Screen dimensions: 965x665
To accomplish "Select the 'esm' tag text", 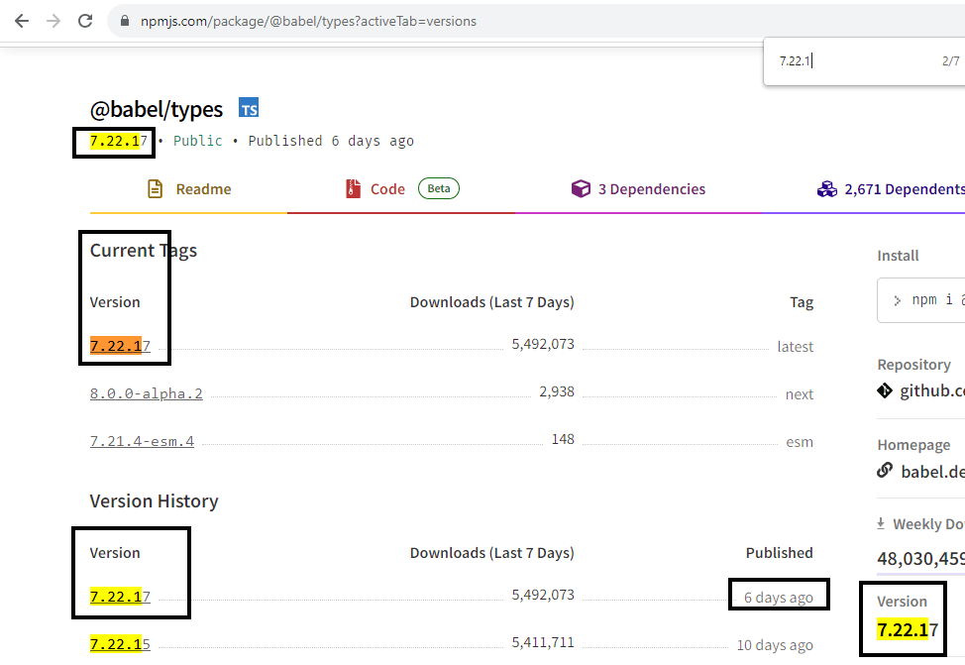I will pyautogui.click(x=800, y=442).
